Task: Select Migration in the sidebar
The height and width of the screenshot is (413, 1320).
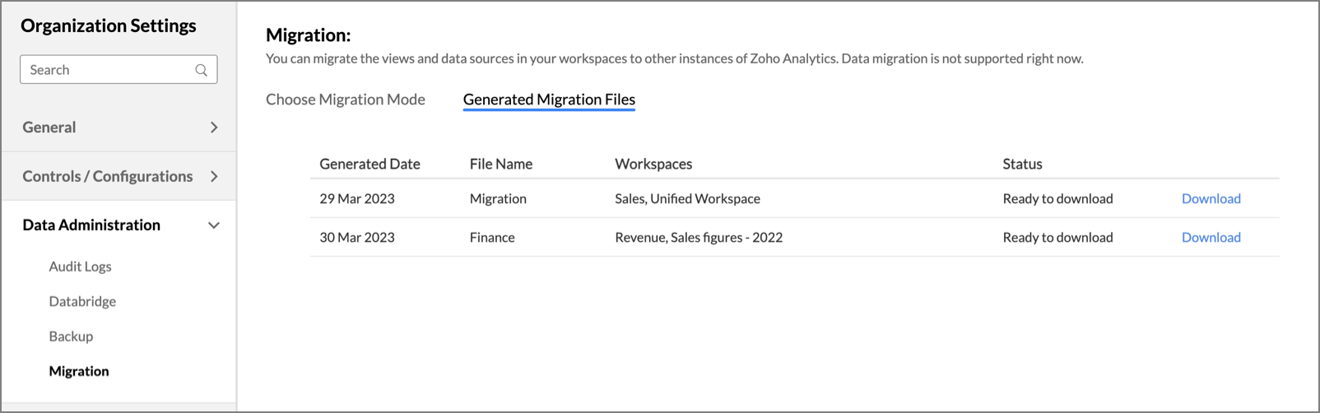Action: [79, 371]
